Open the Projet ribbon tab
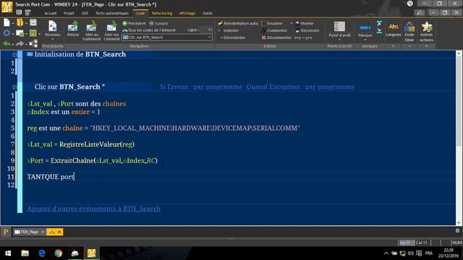This screenshot has width=463, height=260. coord(69,13)
